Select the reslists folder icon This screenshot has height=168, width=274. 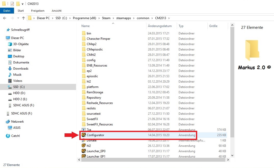pos(84,108)
